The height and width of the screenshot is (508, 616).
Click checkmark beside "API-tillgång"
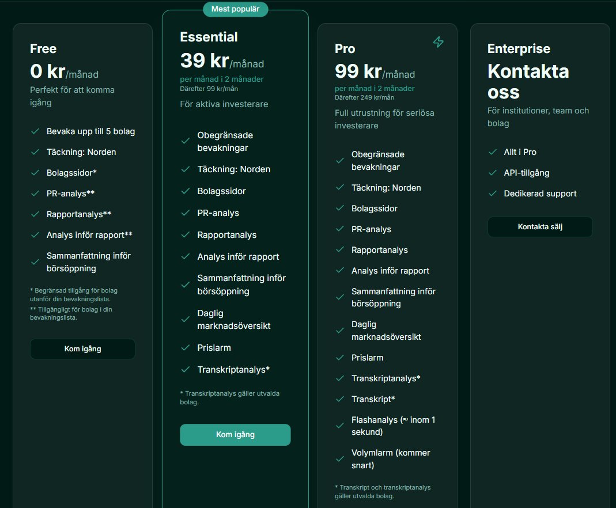coord(493,173)
